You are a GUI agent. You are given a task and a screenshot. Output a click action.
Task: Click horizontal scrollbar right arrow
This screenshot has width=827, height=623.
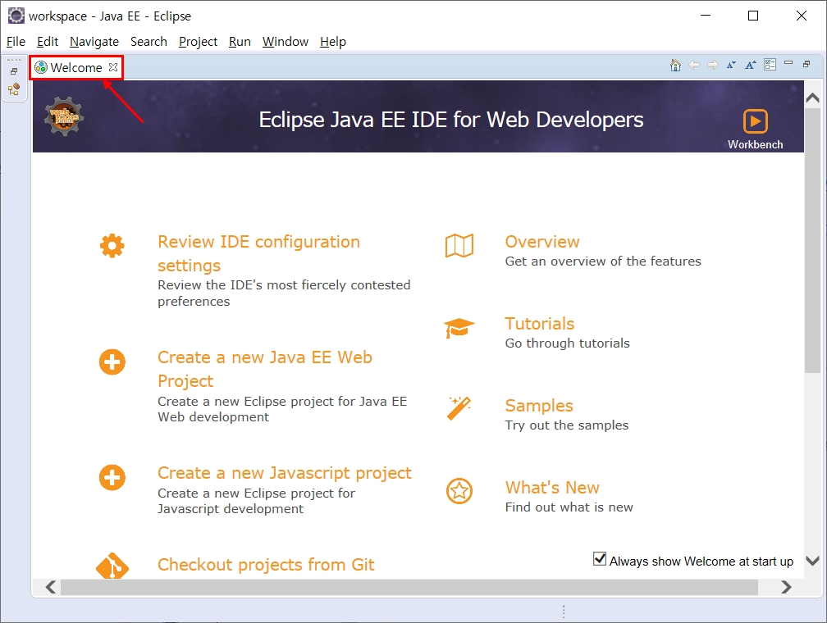pos(786,587)
